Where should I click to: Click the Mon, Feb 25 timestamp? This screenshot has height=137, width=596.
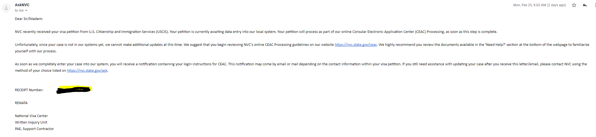pyautogui.click(x=539, y=5)
